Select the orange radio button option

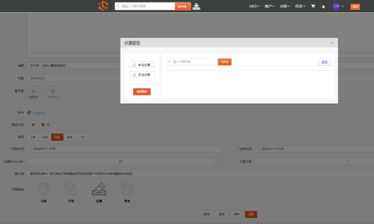[43, 125]
